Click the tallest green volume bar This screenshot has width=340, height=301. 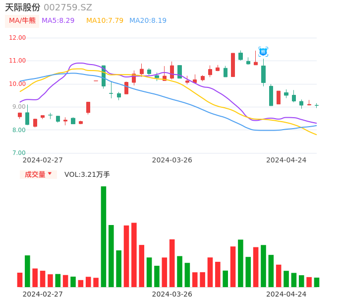(x=104, y=236)
